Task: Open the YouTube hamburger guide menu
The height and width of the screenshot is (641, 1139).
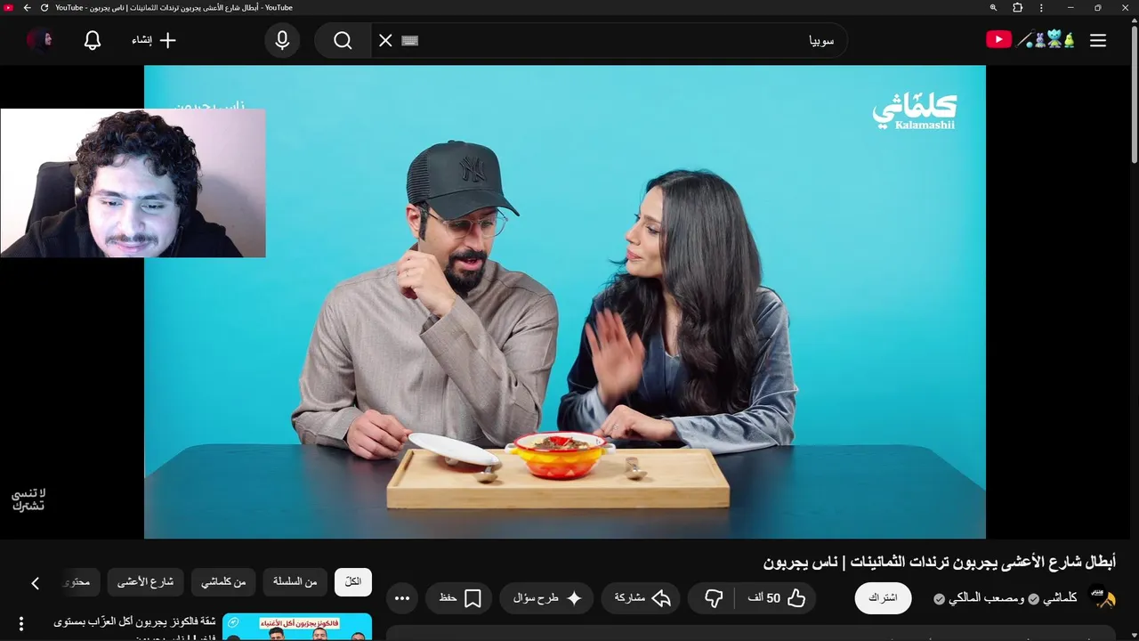Action: click(x=1098, y=40)
